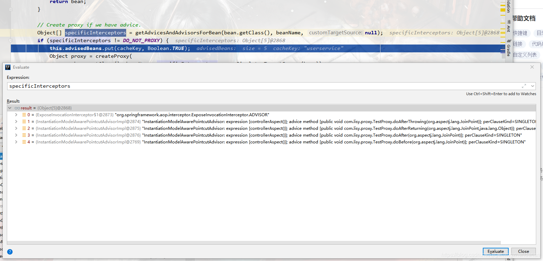Expand element 0 ExposeInvocationInterceptor node
543x261 pixels.
coord(16,115)
